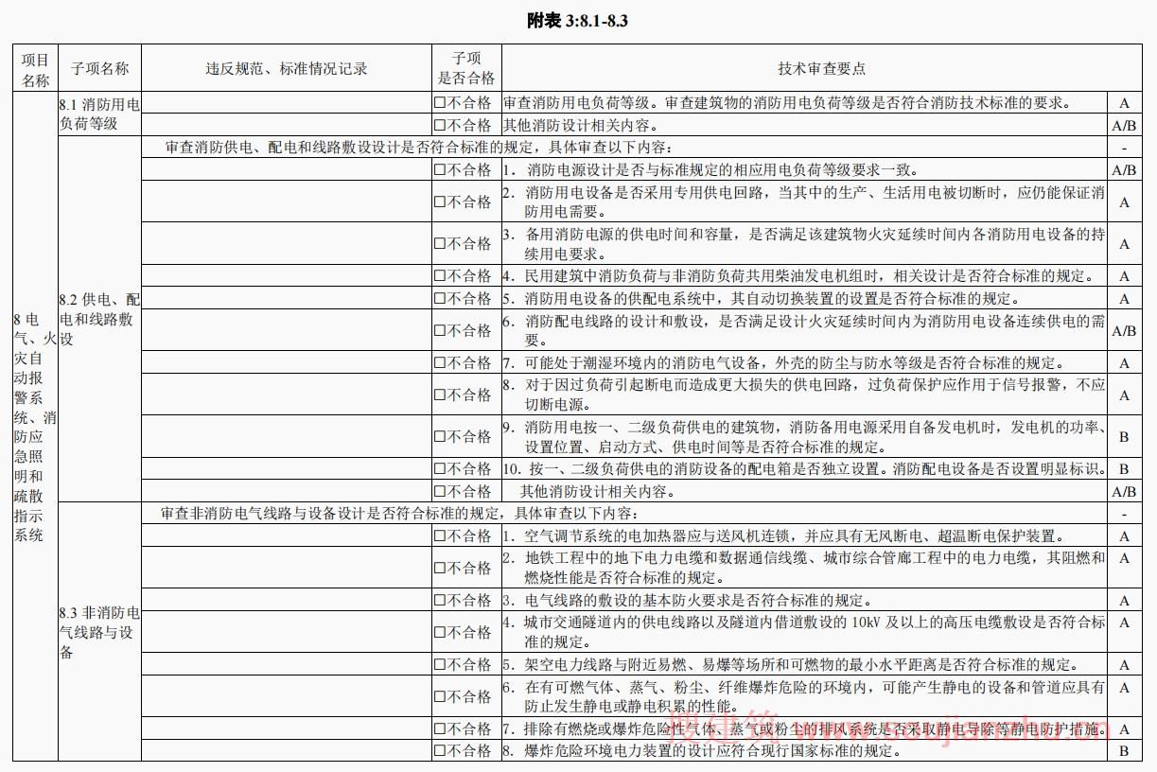Mark 不合格 for 8.3 item 3 电气线路敷设
This screenshot has height=772, width=1157.
pyautogui.click(x=440, y=601)
